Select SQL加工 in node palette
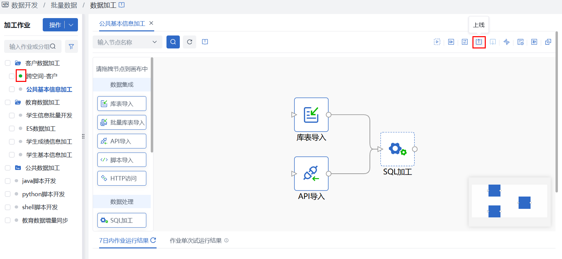 (x=122, y=220)
